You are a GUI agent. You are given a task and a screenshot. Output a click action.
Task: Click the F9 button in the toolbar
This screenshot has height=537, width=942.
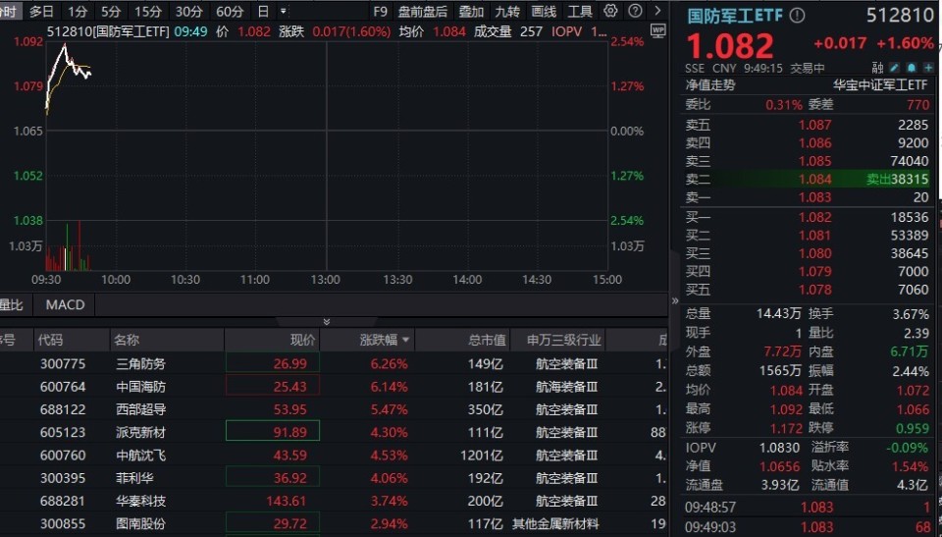pos(380,12)
